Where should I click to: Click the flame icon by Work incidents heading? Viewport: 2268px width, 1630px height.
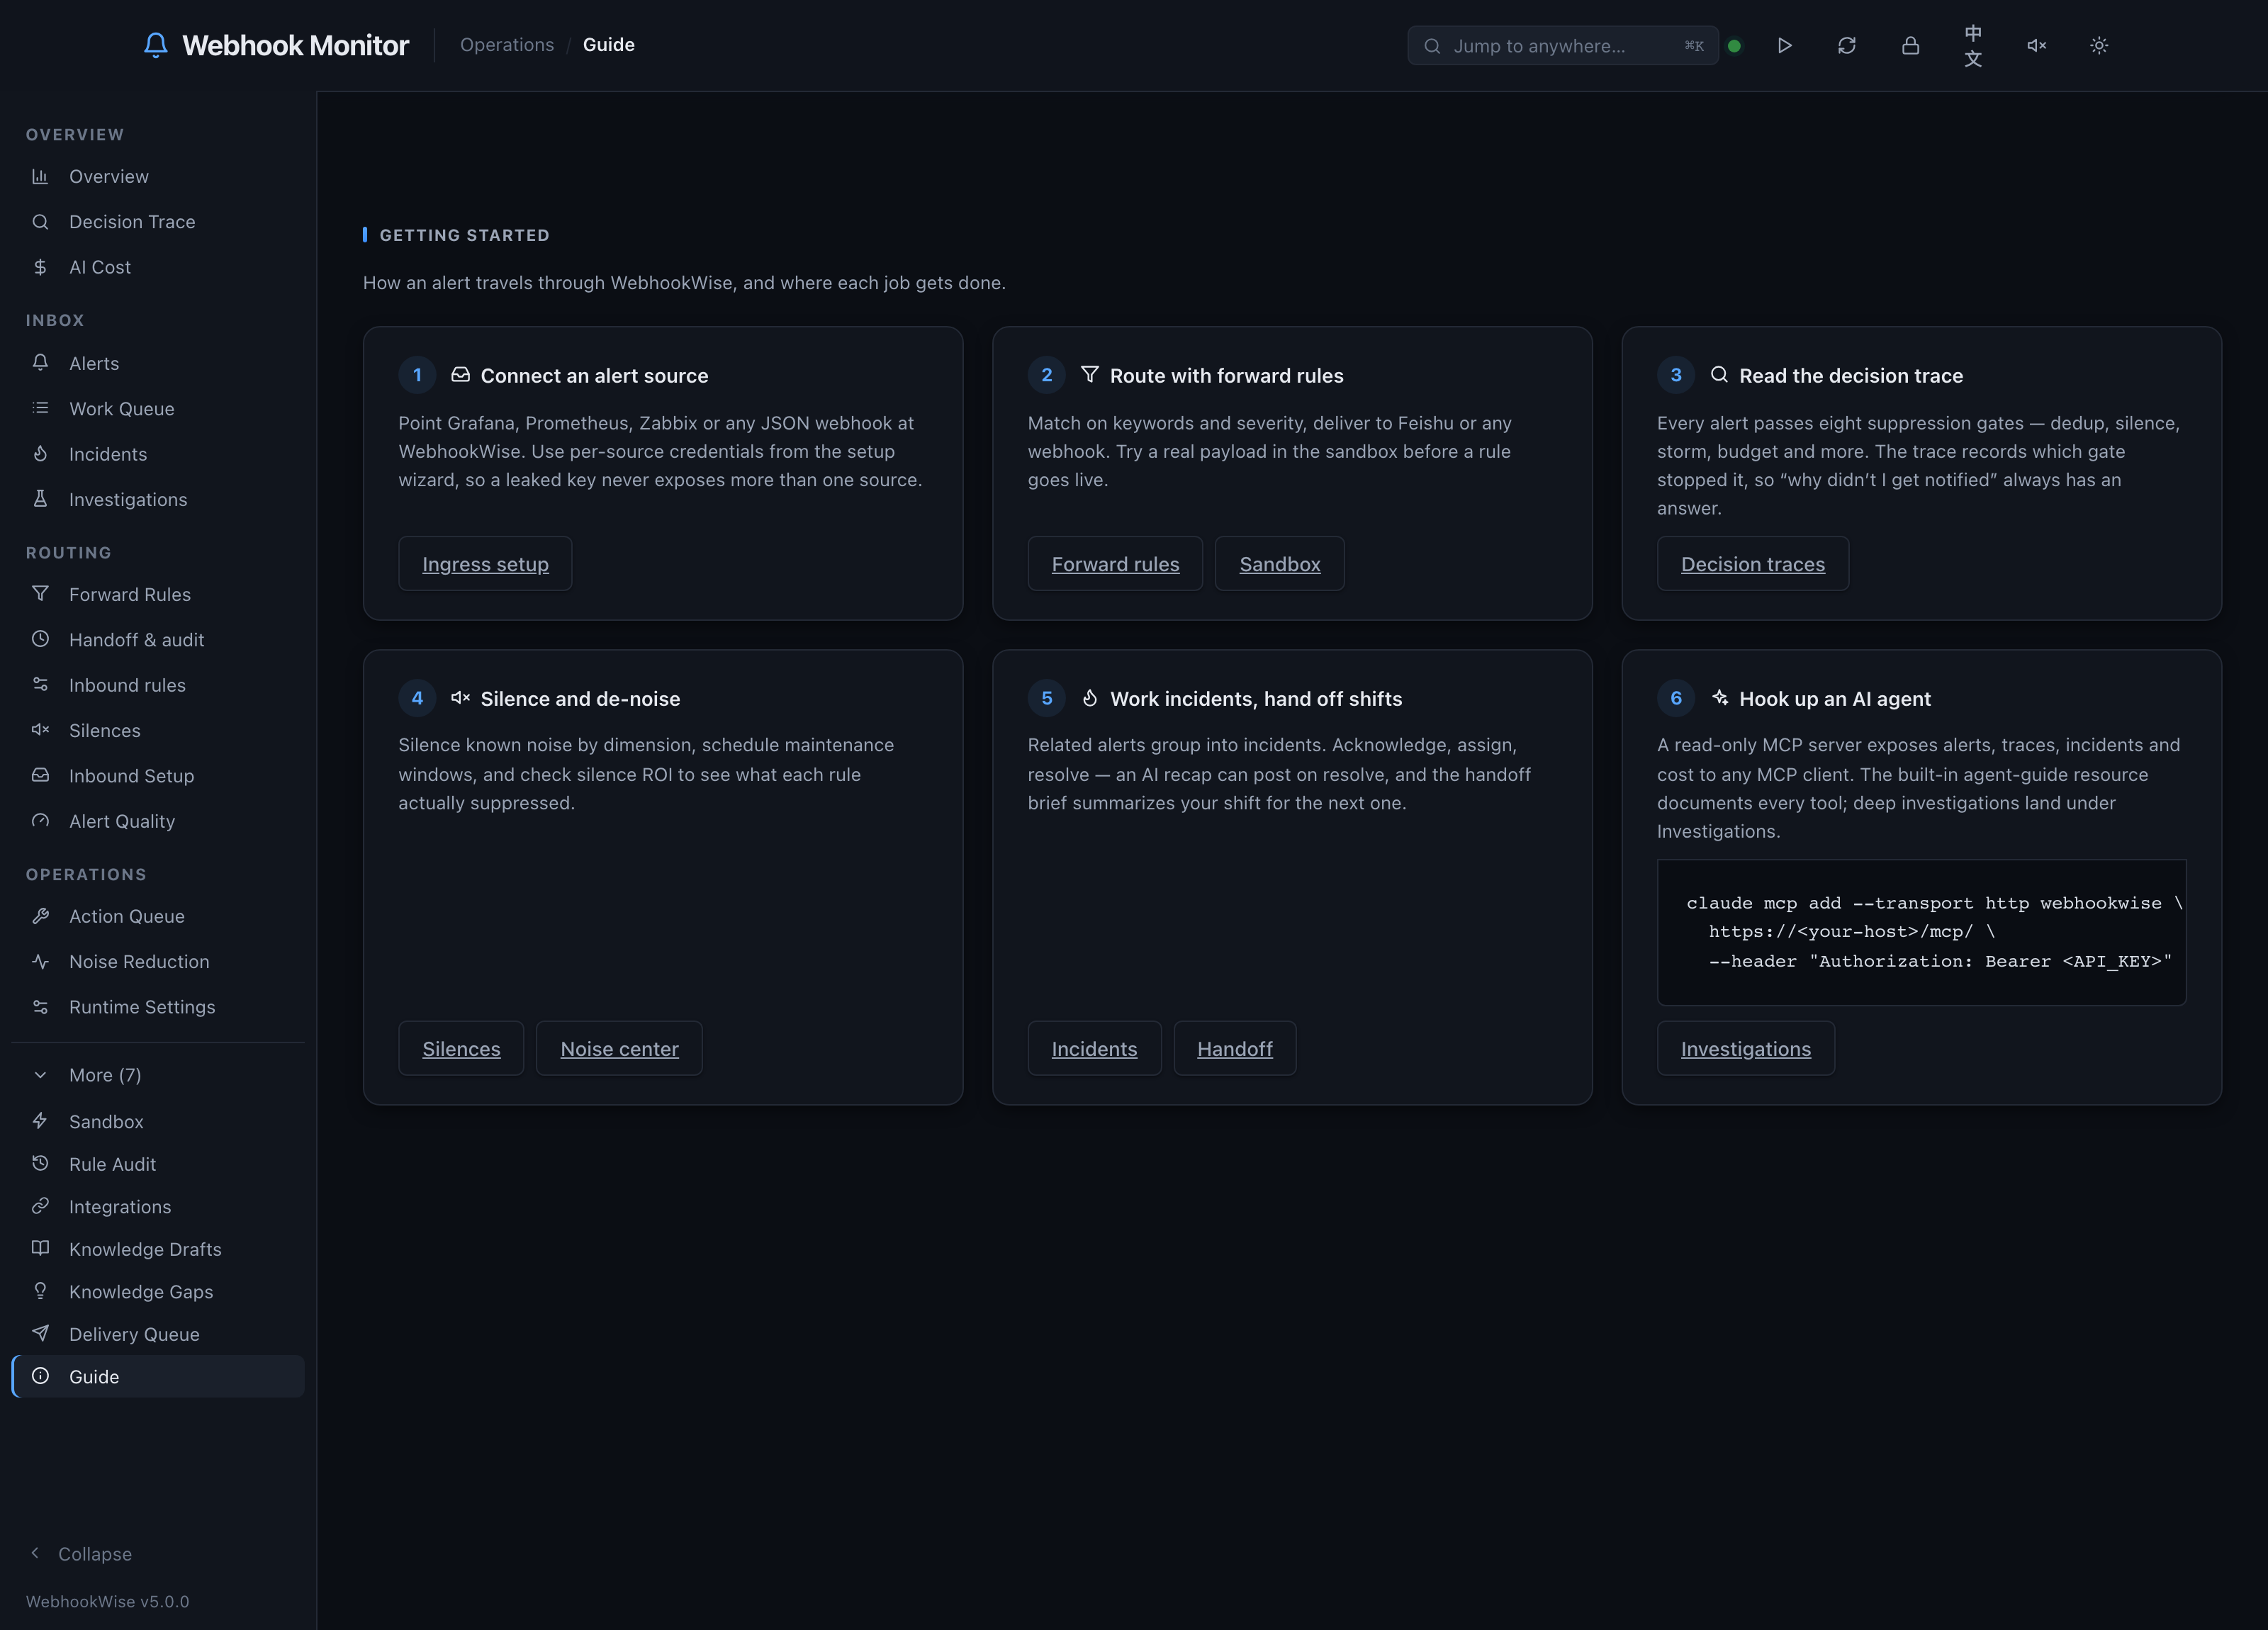1090,698
